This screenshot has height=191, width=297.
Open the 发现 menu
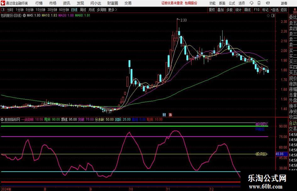point(80,3)
